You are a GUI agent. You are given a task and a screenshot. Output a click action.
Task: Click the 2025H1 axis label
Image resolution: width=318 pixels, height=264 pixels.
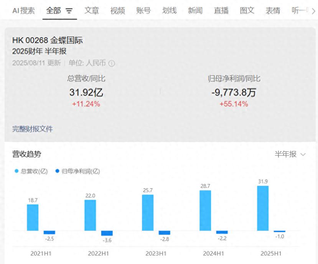tap(271, 253)
